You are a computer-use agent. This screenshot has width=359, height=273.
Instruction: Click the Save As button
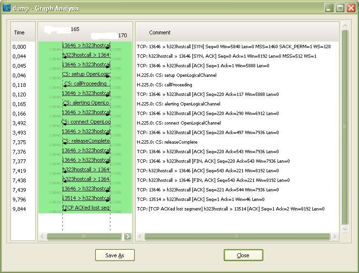115,255
